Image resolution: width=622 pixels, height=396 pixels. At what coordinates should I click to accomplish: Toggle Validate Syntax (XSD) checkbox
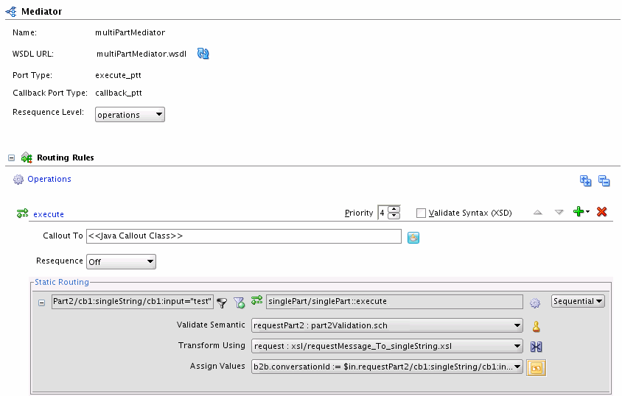421,213
